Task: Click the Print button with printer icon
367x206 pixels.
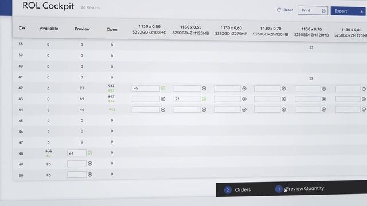Action: 313,10
